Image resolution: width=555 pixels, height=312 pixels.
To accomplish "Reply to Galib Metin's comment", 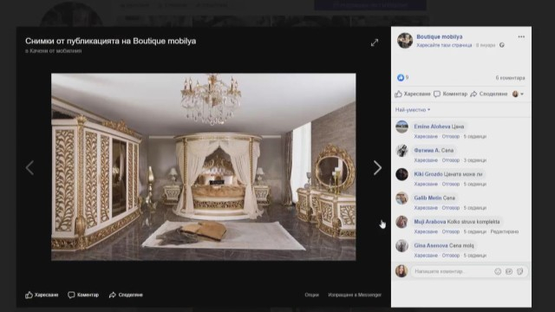I will (451, 208).
